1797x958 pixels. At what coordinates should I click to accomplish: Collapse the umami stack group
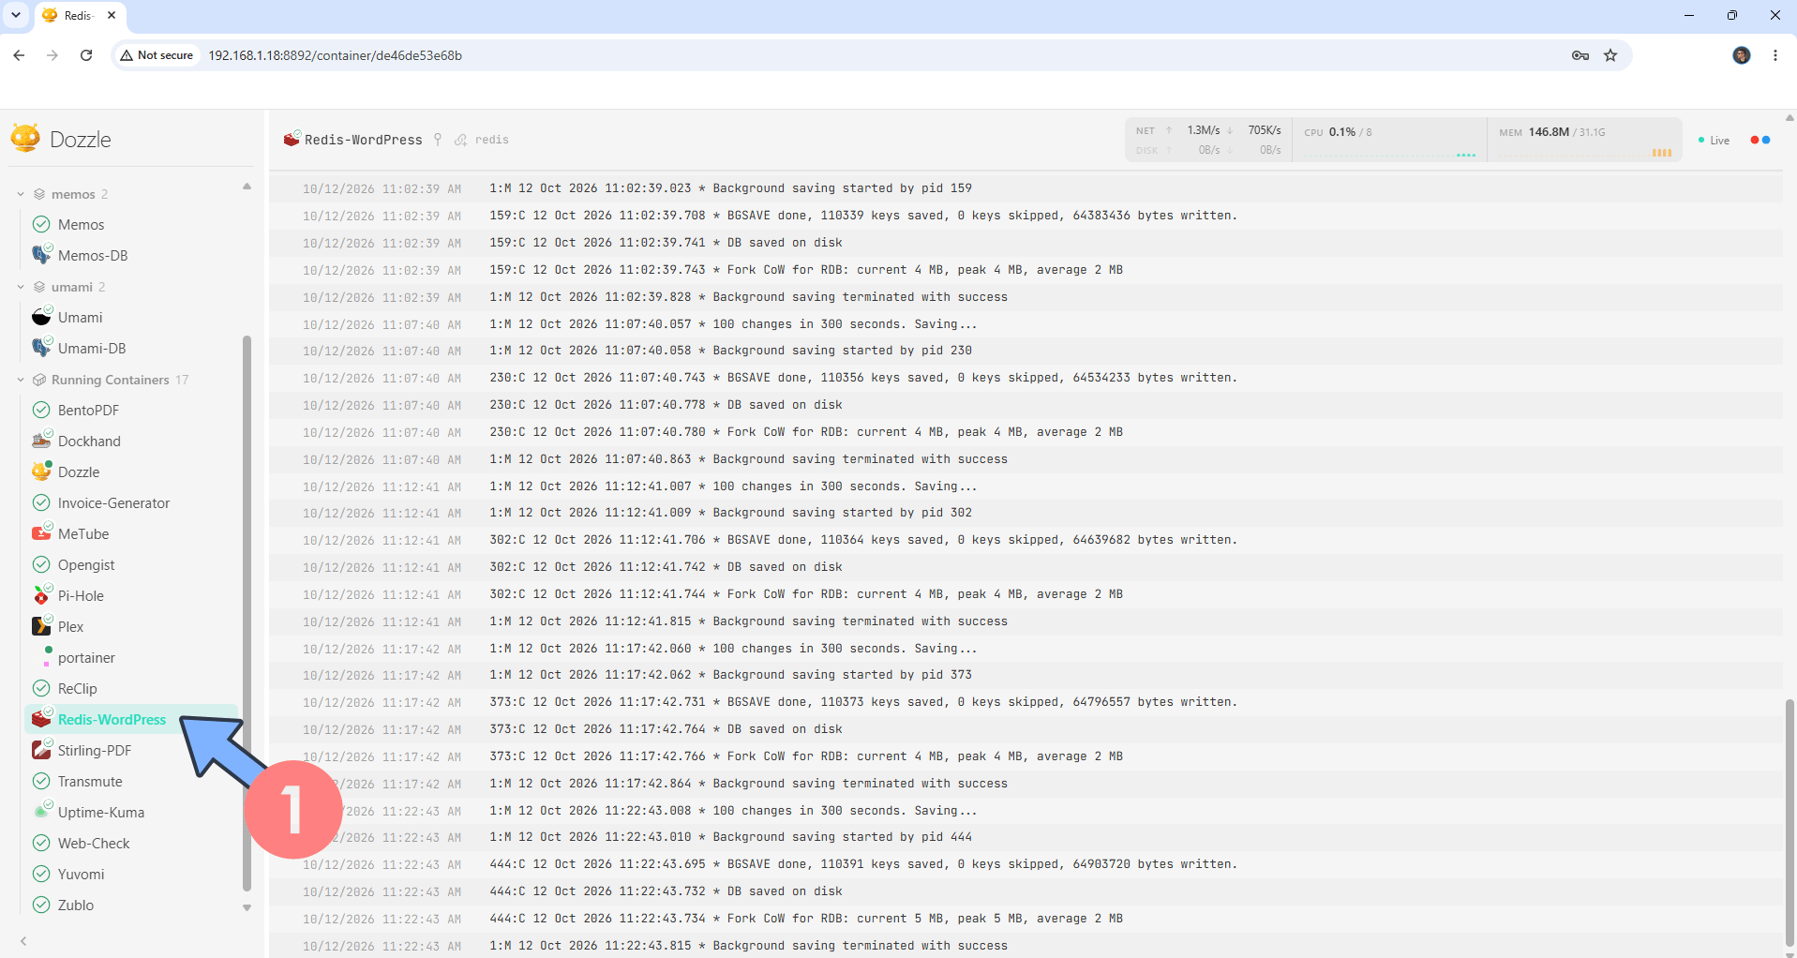(x=21, y=287)
